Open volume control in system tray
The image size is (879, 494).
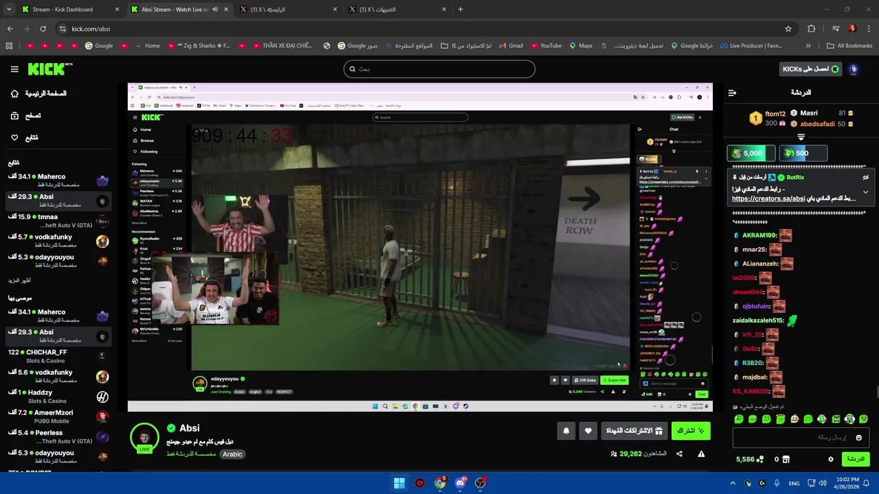pos(823,483)
